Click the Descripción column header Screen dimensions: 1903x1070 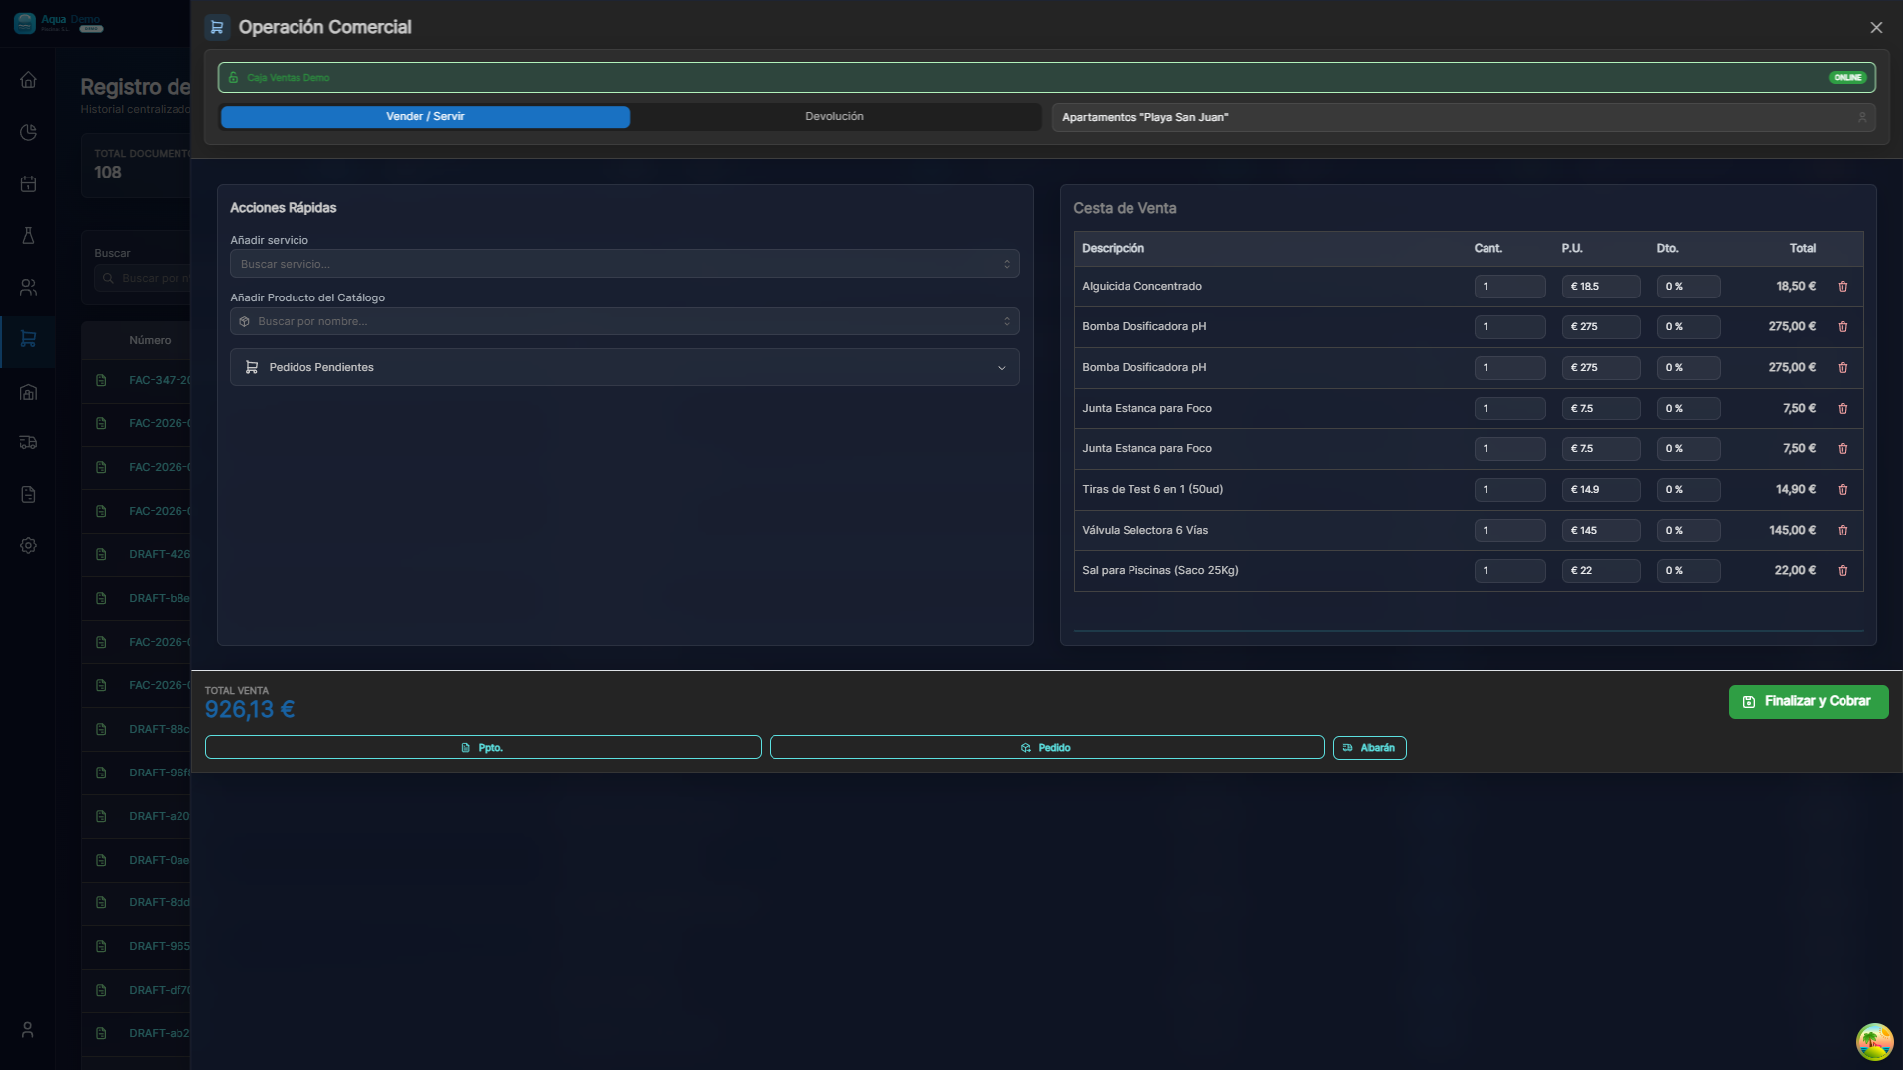pyautogui.click(x=1113, y=249)
